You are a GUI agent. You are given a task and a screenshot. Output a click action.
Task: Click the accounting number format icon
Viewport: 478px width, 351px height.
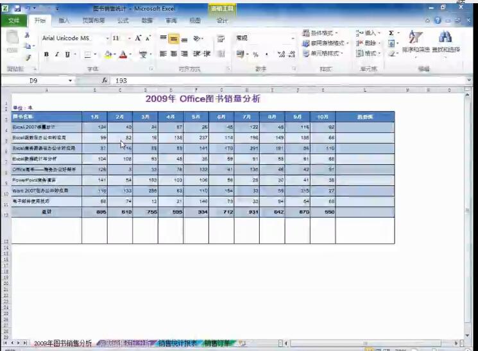pyautogui.click(x=240, y=55)
